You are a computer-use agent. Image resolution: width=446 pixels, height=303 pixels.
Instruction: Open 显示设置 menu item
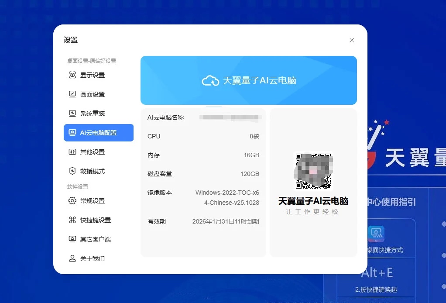coord(99,75)
